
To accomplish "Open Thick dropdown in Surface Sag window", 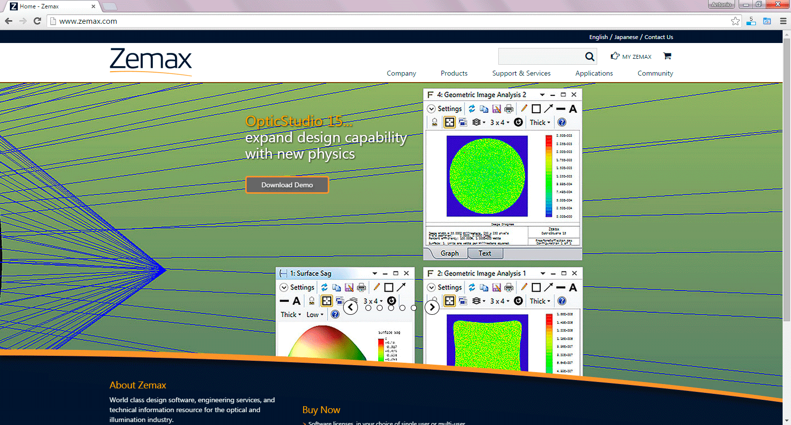I will [291, 314].
